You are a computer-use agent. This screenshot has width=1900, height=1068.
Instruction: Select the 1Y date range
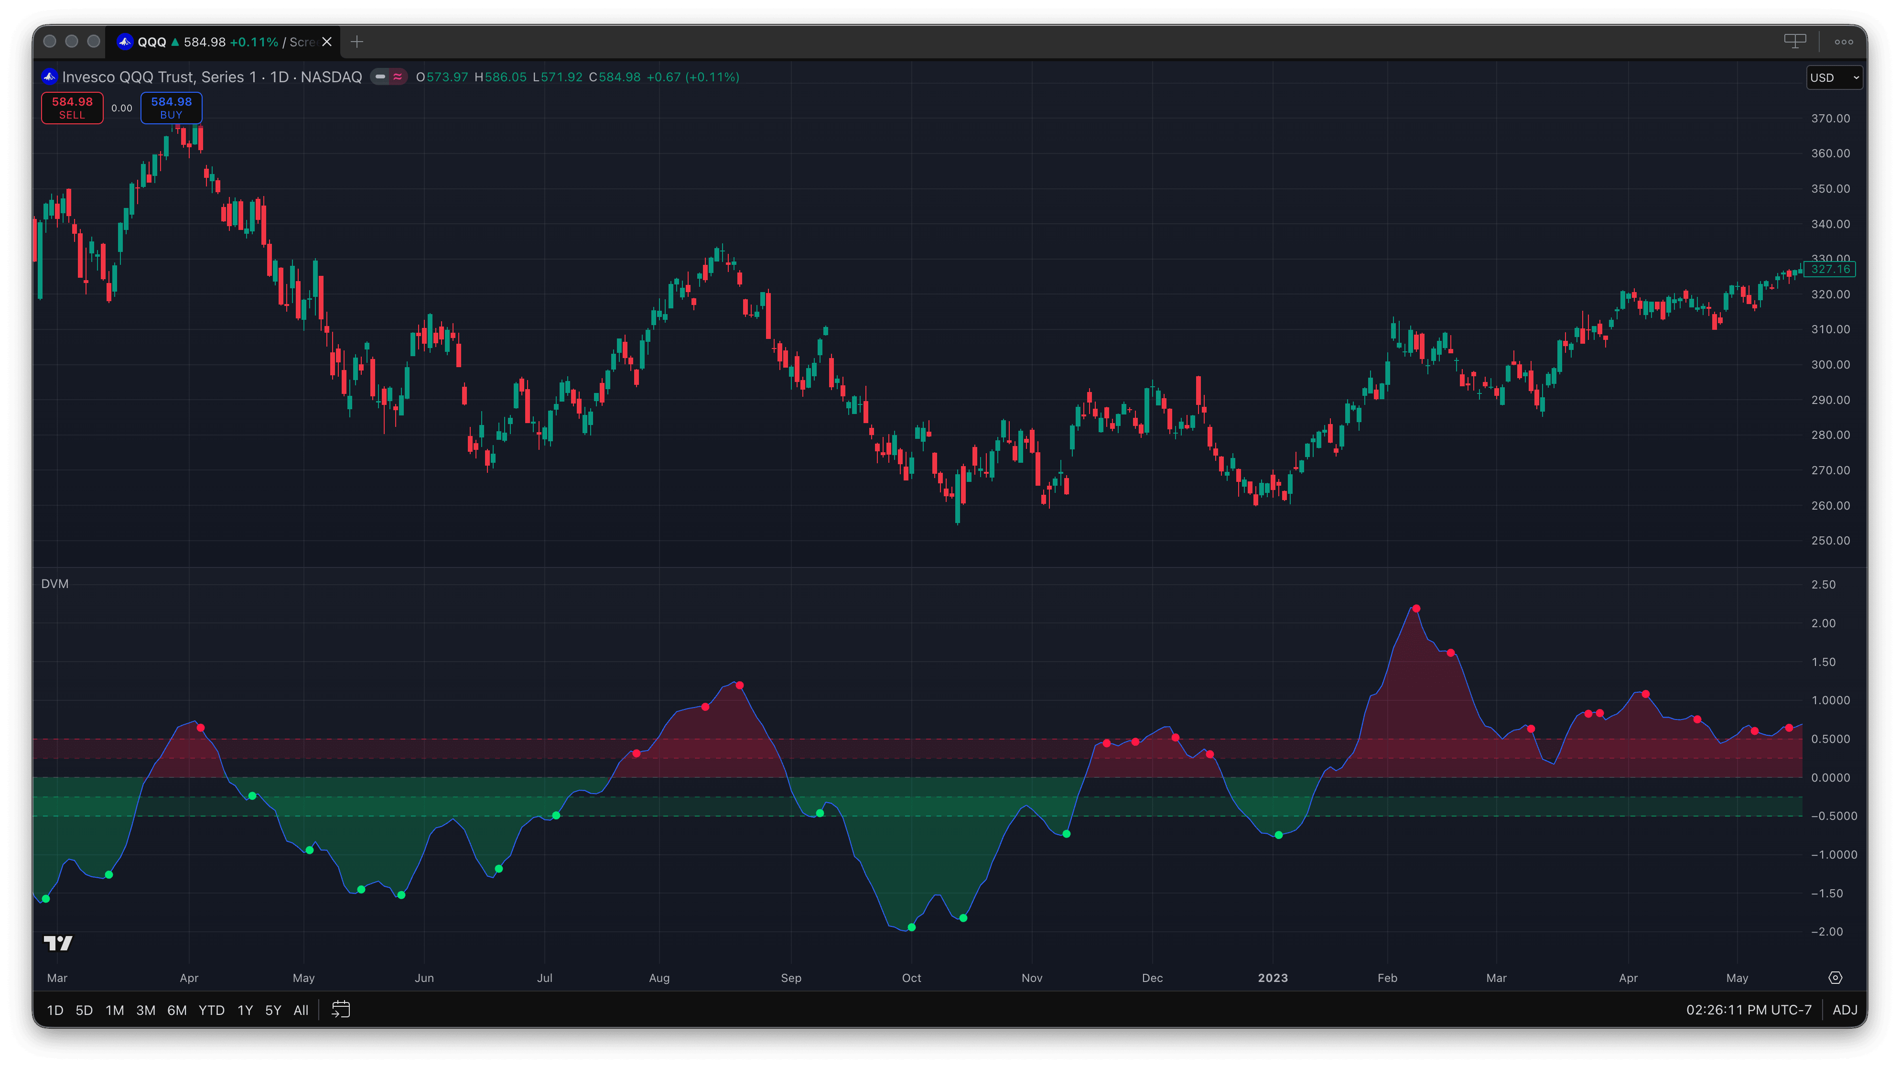point(245,1010)
